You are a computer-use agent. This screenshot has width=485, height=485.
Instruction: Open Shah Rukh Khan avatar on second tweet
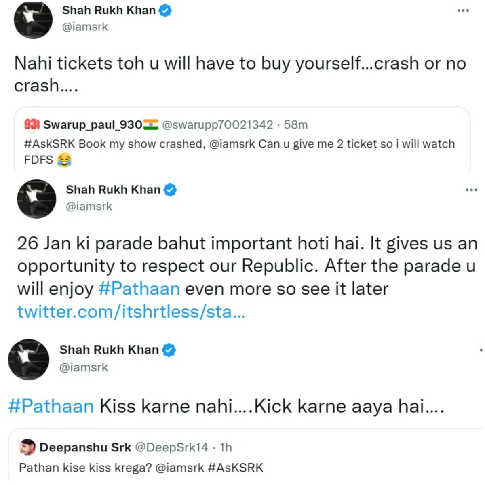click(36, 199)
